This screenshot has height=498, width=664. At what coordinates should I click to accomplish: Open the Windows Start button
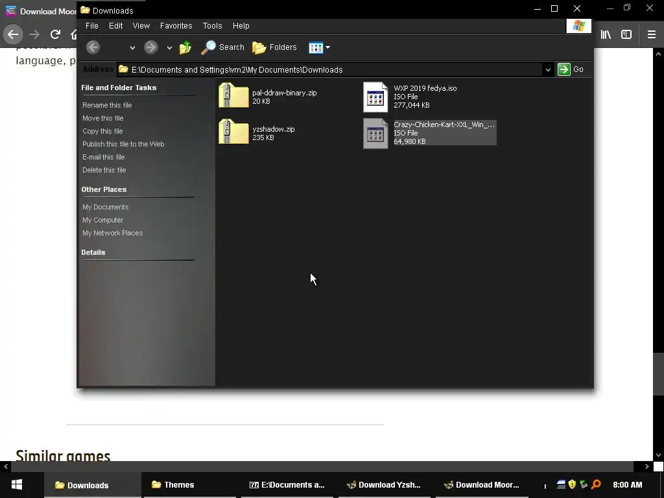click(x=17, y=485)
